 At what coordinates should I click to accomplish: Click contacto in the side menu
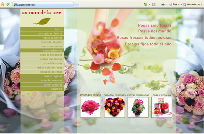(42, 89)
